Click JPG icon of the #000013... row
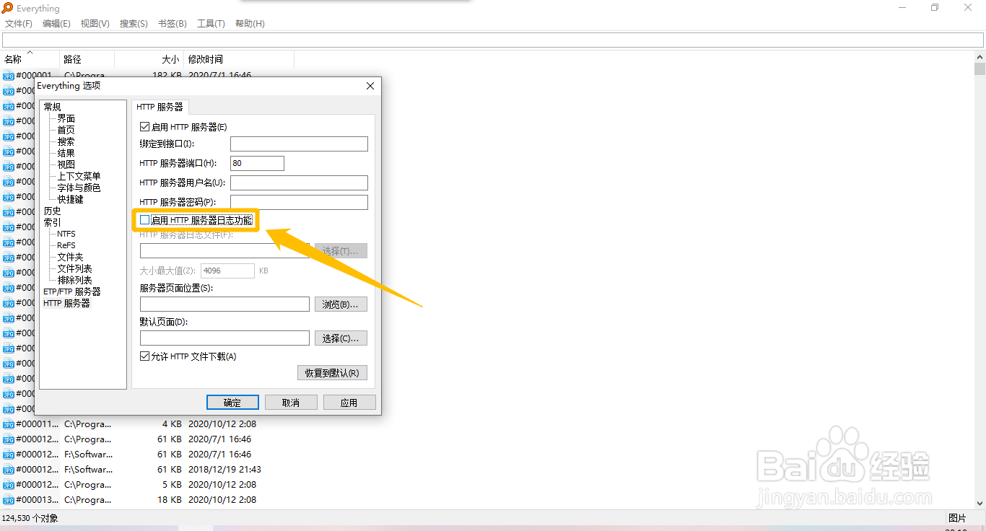Screen dimensions: 986x531 (x=9, y=500)
